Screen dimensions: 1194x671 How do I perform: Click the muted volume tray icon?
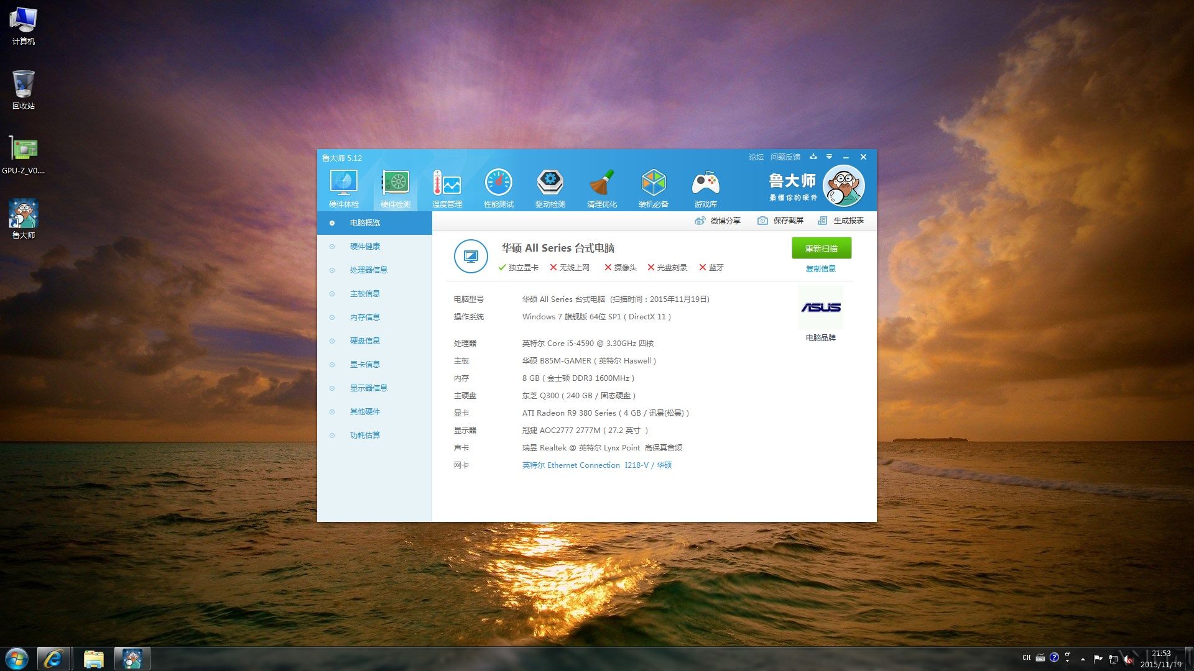tap(1128, 659)
